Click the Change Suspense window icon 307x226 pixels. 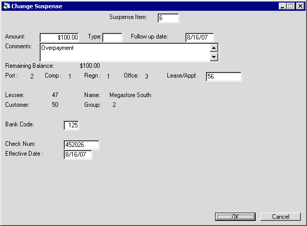[7, 6]
